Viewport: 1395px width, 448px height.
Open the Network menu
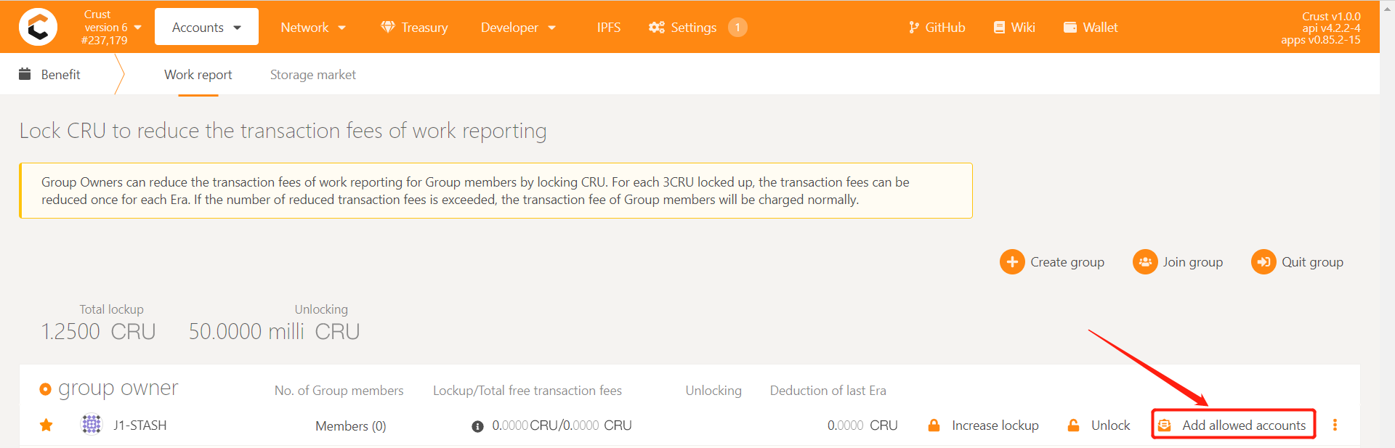click(313, 27)
